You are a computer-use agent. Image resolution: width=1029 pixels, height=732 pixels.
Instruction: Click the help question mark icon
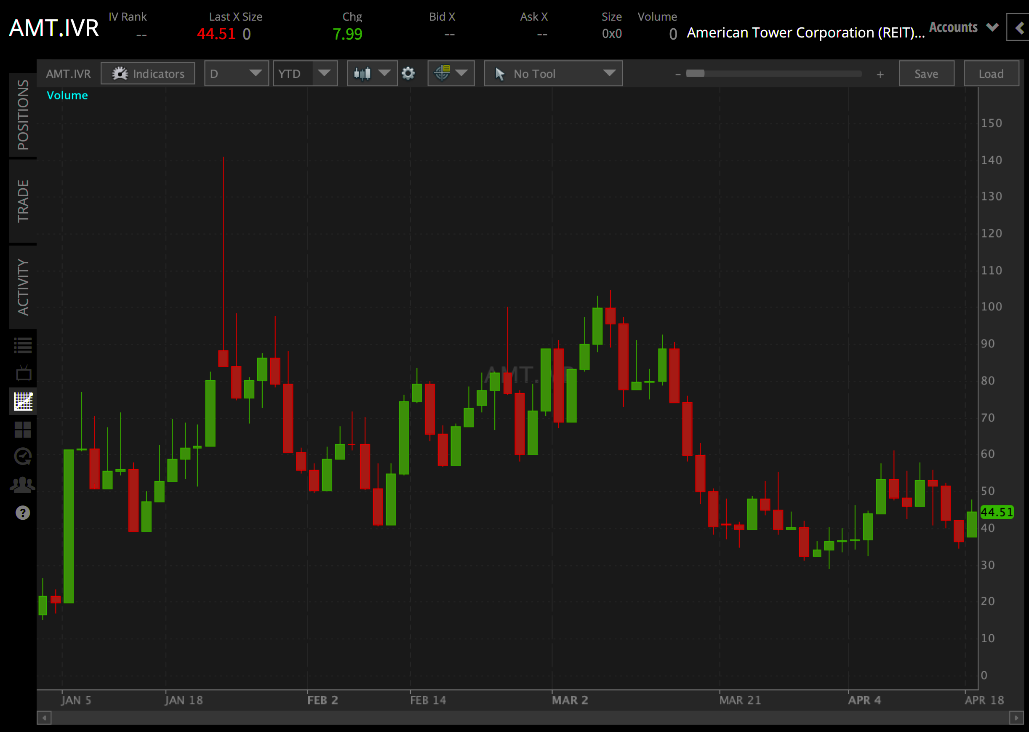tap(23, 512)
